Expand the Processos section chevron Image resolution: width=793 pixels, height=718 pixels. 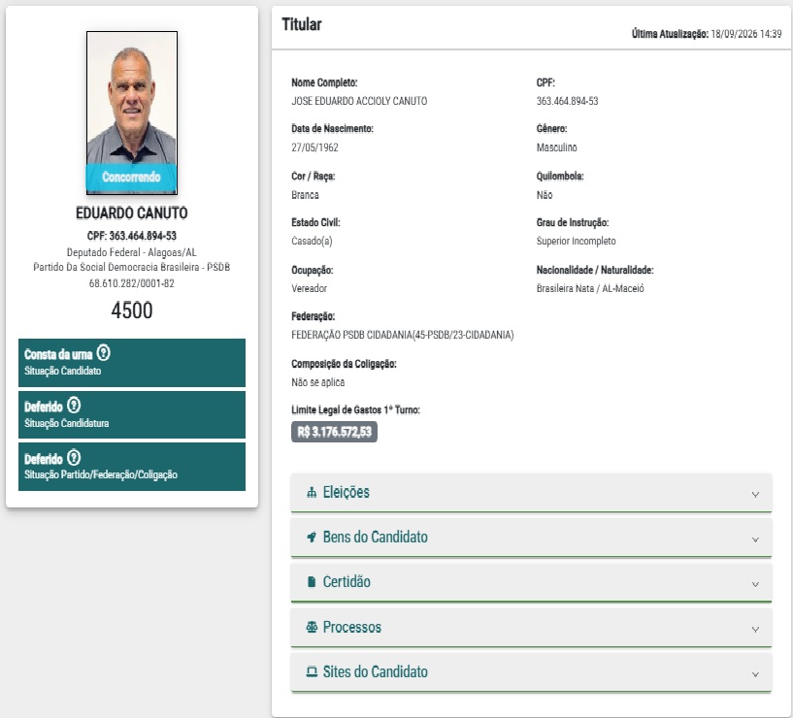[755, 630]
